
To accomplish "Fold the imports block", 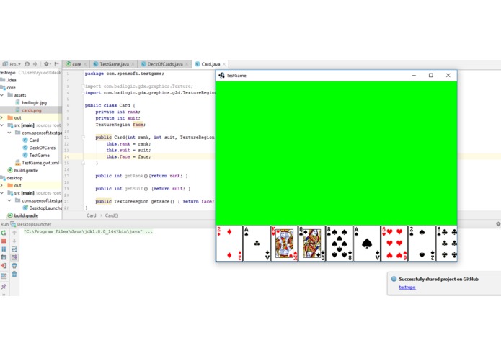I will [83, 86].
